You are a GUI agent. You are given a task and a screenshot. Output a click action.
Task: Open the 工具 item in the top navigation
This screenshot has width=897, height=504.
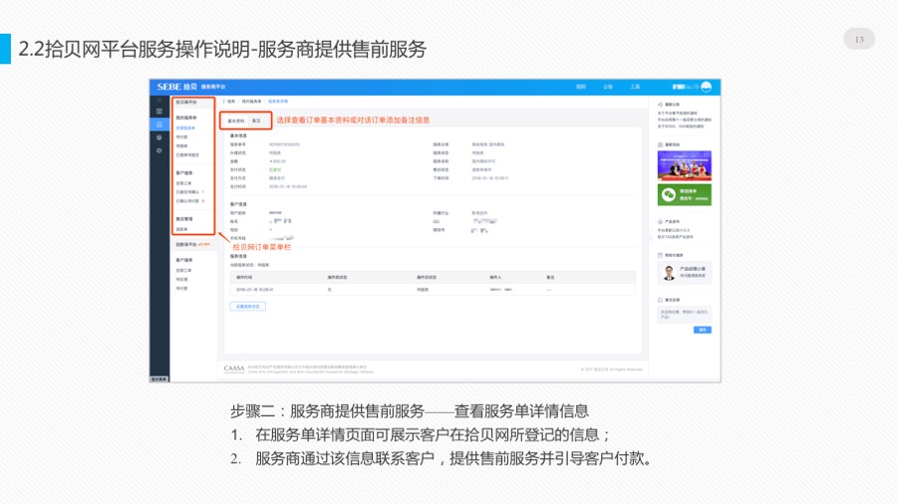635,87
